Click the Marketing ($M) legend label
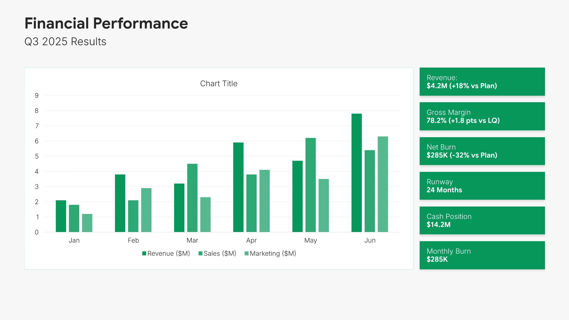Image resolution: width=569 pixels, height=320 pixels. pos(273,253)
